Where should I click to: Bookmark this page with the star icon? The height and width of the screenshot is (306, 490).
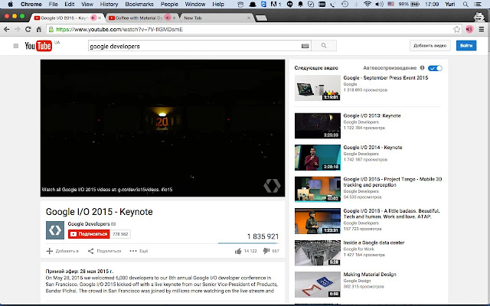tap(456, 29)
